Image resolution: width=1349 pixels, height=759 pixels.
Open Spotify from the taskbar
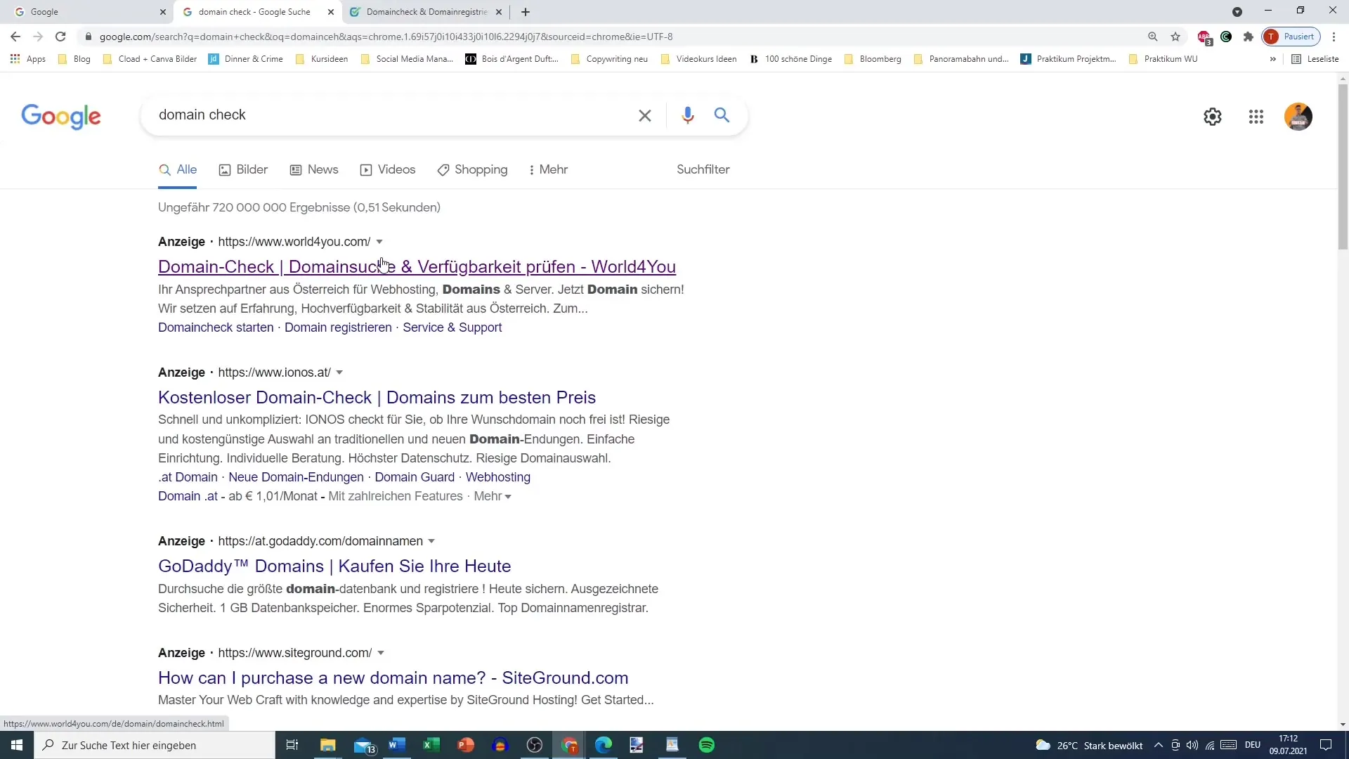[x=707, y=745]
